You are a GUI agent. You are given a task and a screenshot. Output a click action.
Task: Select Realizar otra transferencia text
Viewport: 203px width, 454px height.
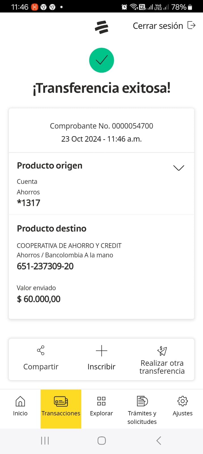(x=162, y=367)
